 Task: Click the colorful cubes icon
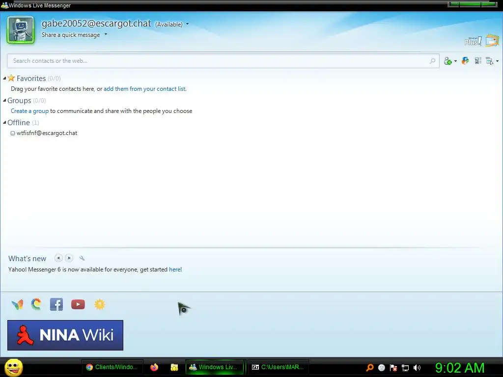click(465, 60)
